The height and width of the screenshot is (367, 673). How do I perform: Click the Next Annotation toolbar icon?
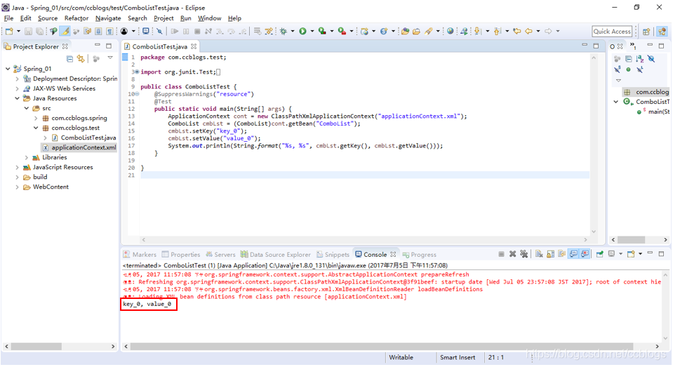pyautogui.click(x=477, y=32)
